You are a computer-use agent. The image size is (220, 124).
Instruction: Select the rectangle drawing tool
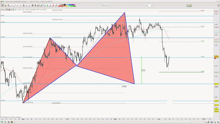pos(44,6)
